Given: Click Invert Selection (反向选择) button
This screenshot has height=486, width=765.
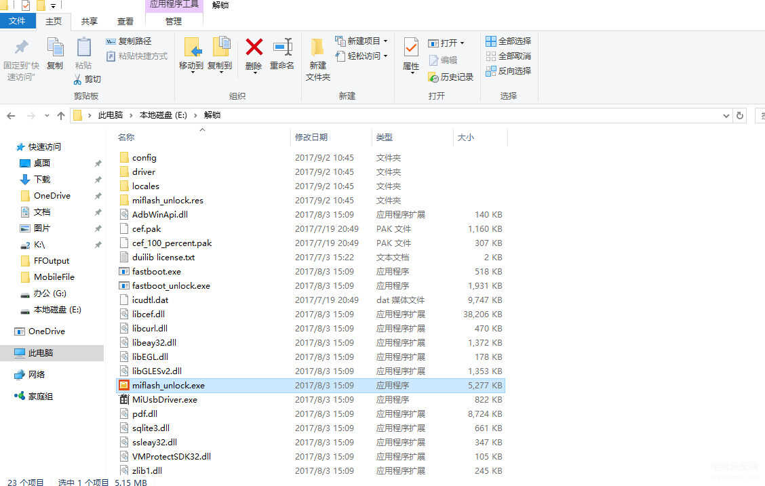Looking at the screenshot, I should 509,71.
